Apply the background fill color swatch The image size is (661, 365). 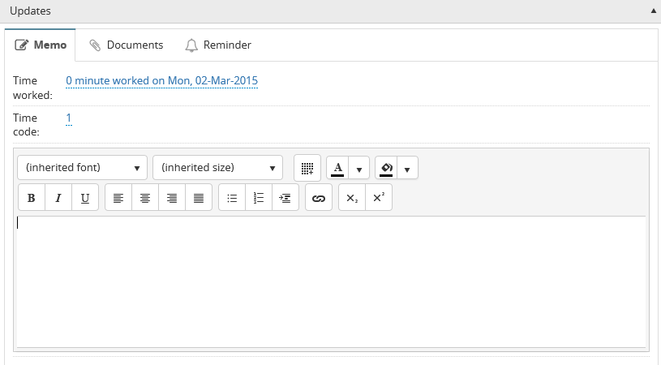point(386,169)
